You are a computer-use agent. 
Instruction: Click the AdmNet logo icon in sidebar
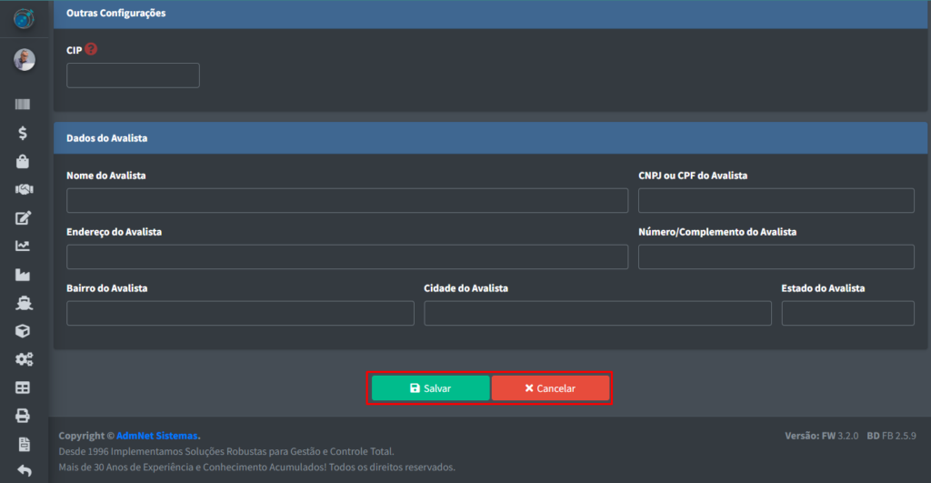[x=24, y=18]
